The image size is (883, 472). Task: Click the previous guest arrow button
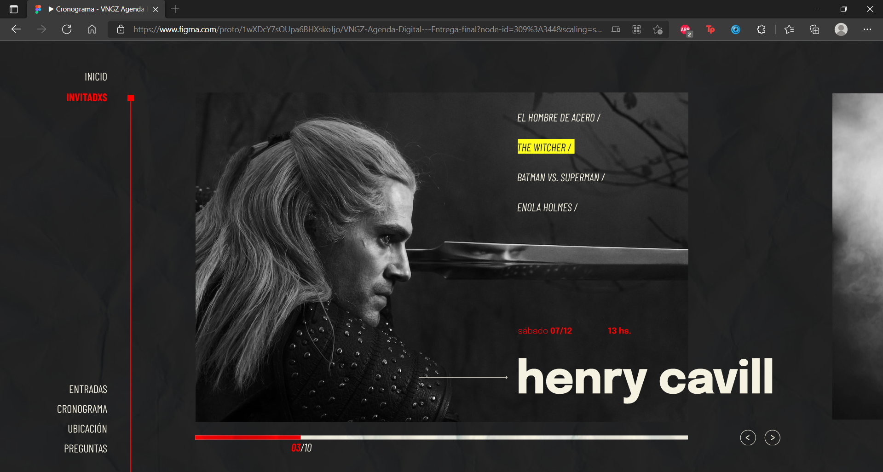tap(748, 437)
